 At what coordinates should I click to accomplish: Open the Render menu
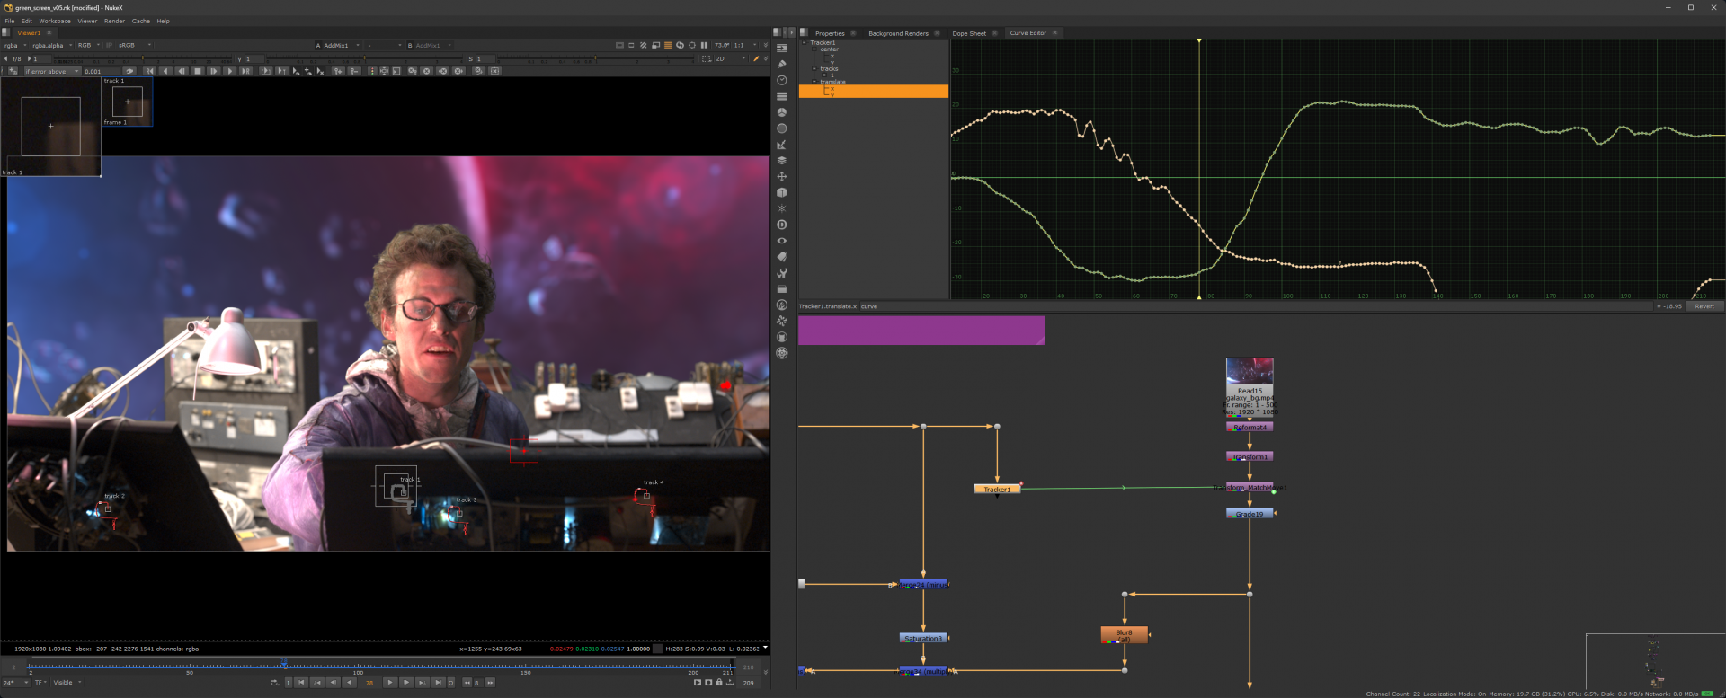pos(114,21)
